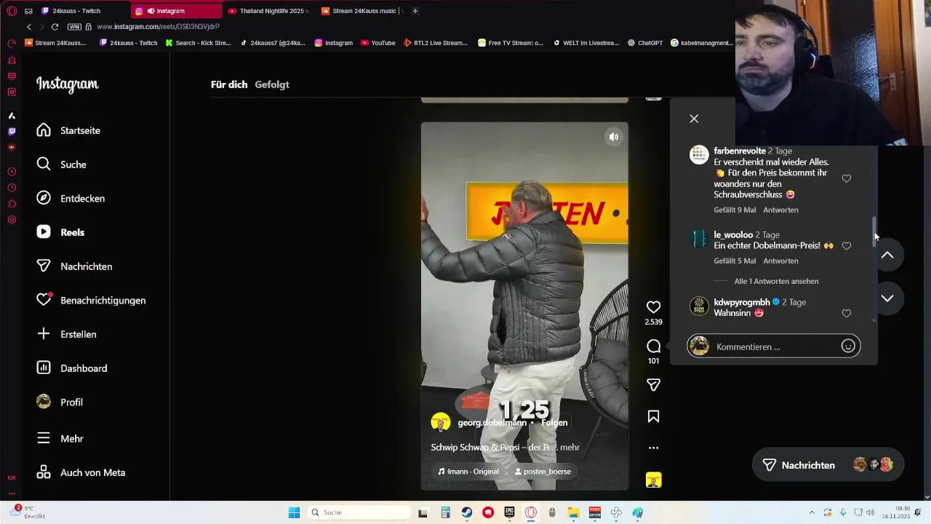Expand the reel caption with mehr

570,448
